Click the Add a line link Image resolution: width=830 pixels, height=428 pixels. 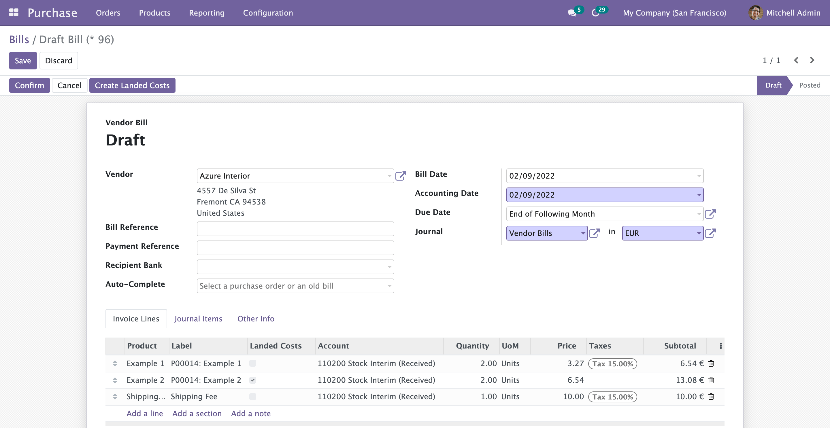pyautogui.click(x=145, y=413)
